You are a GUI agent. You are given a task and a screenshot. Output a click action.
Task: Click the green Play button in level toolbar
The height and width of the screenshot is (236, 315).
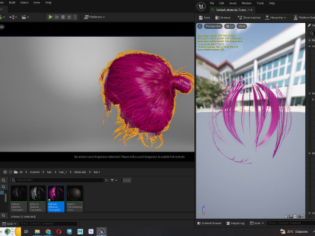[51, 17]
